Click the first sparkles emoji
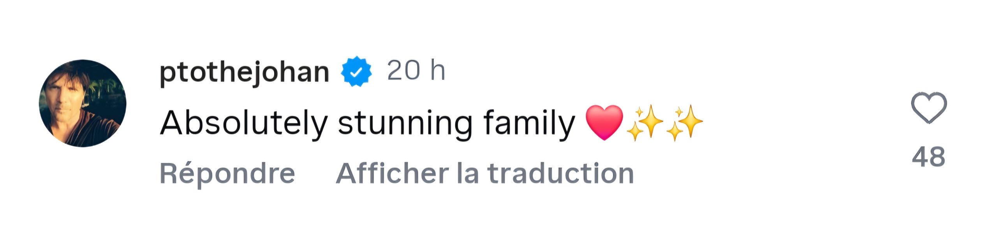This screenshot has width=997, height=236. point(645,123)
